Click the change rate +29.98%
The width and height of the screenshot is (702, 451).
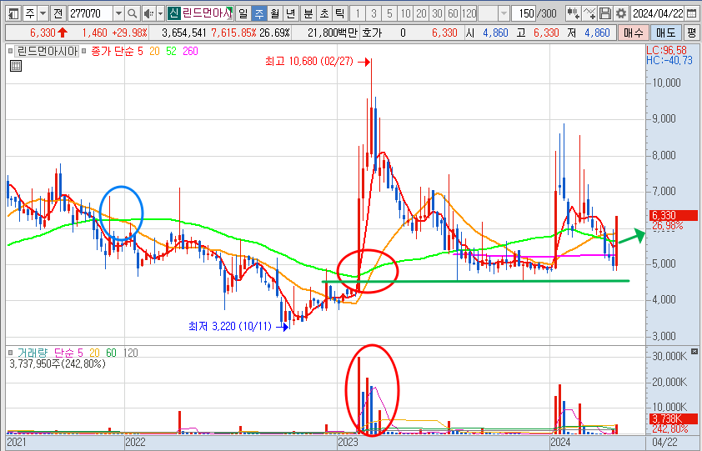click(x=129, y=33)
